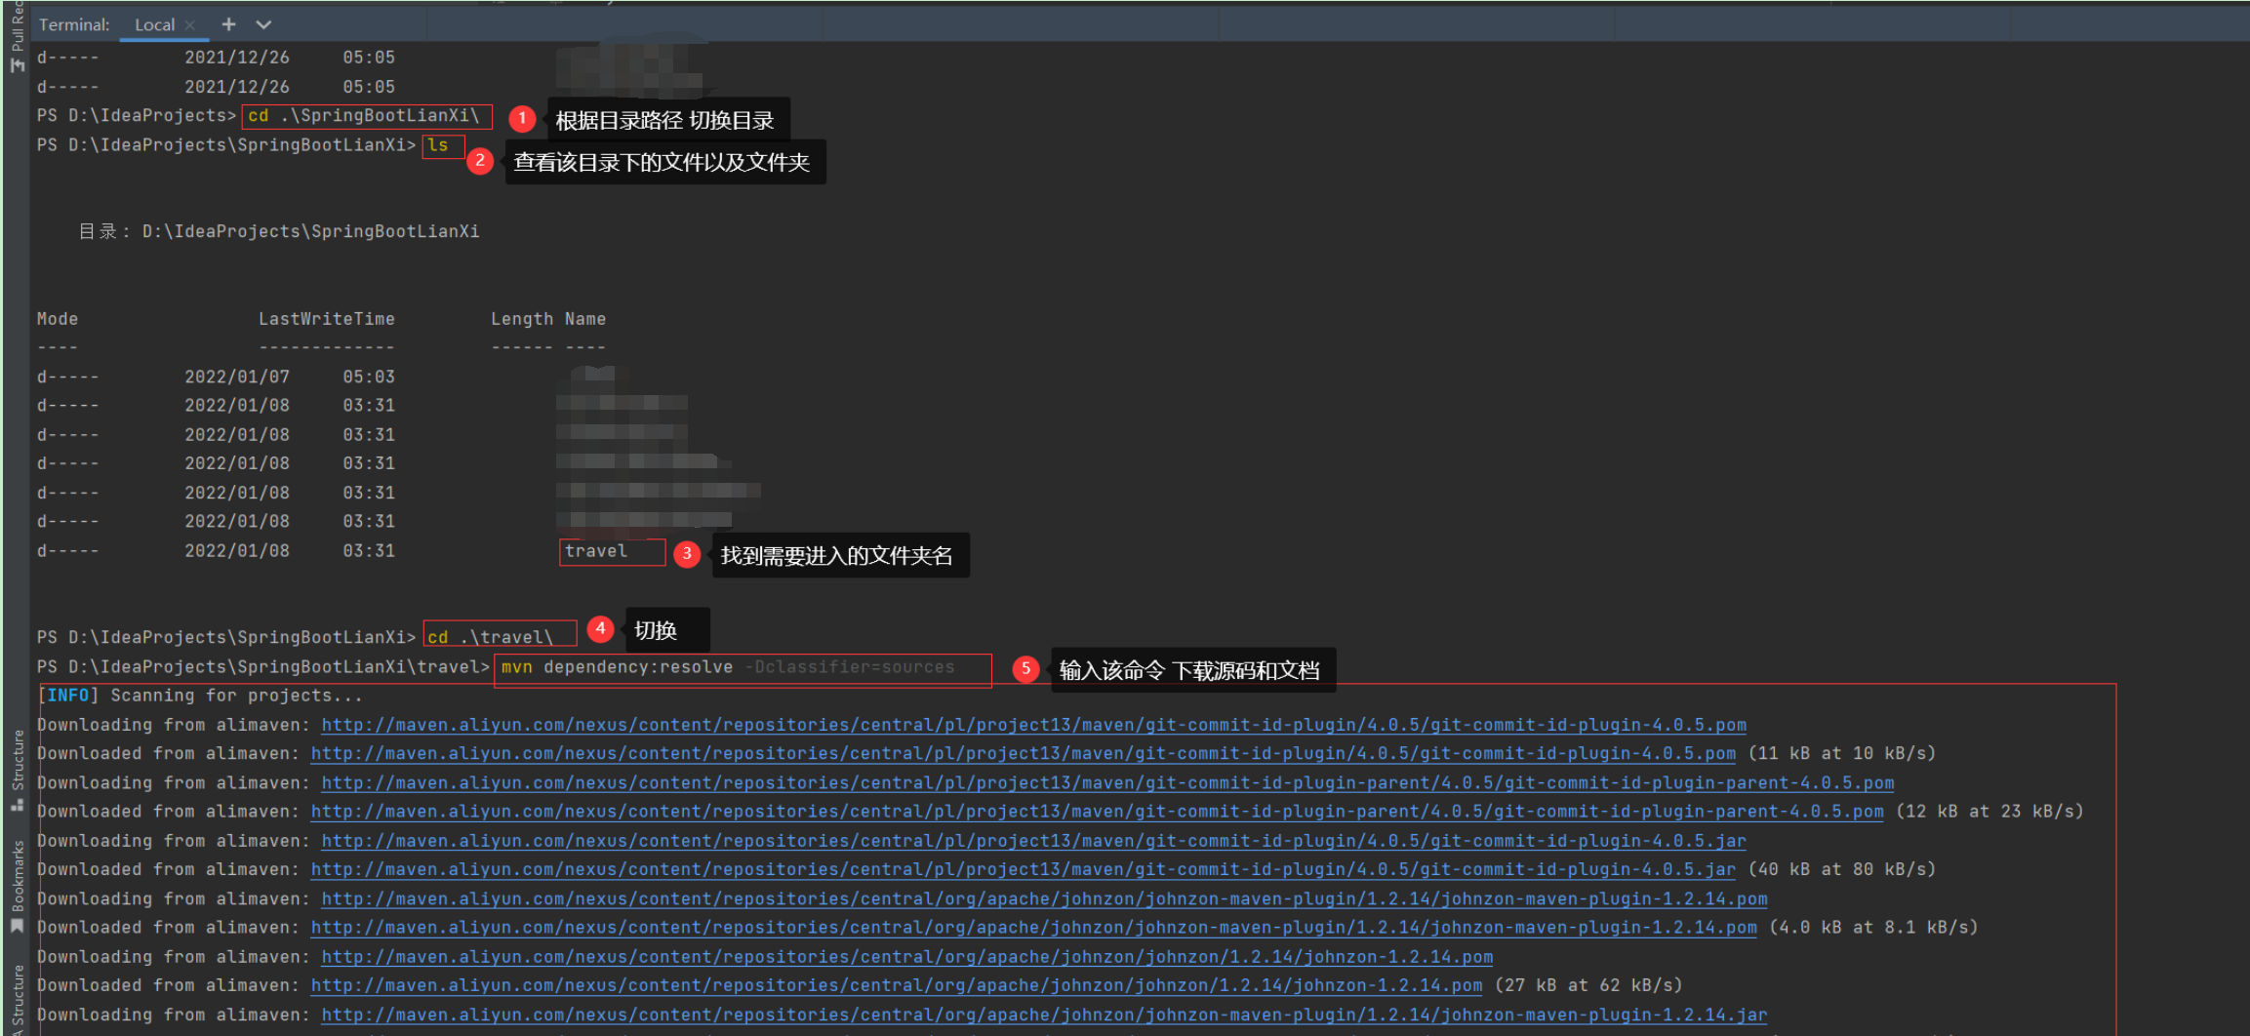Click the 'Length' column header
This screenshot has height=1036, width=2250.
[522, 318]
